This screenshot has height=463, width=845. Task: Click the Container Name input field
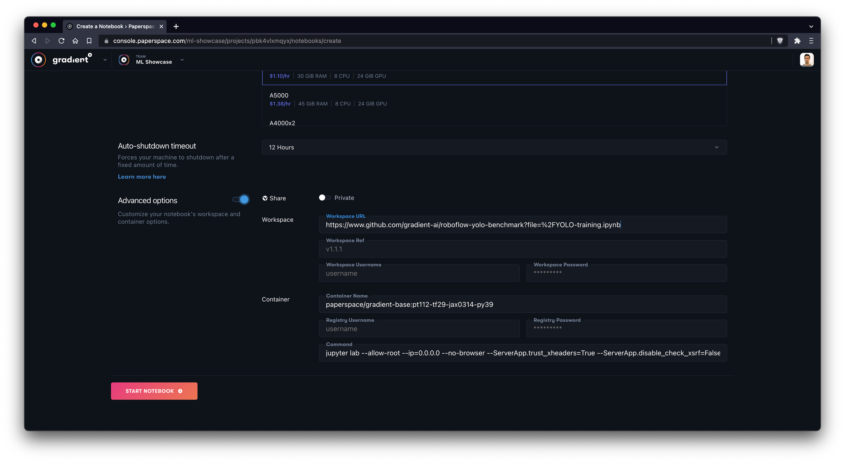tap(522, 304)
